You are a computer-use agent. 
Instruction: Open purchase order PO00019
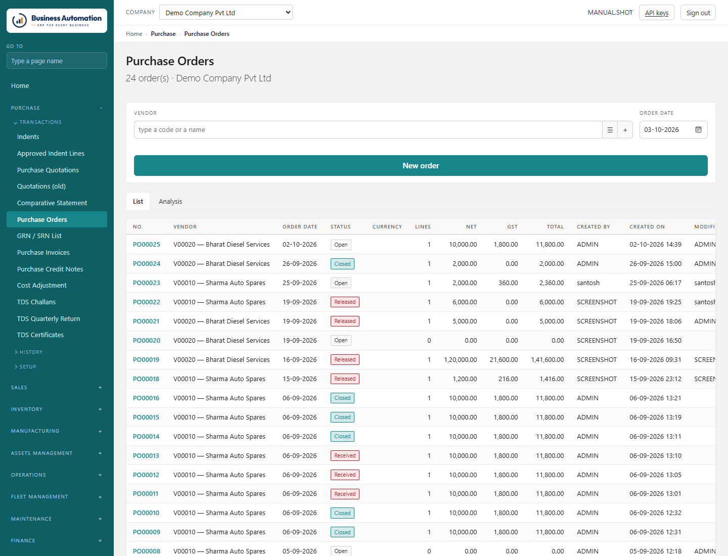(x=146, y=360)
